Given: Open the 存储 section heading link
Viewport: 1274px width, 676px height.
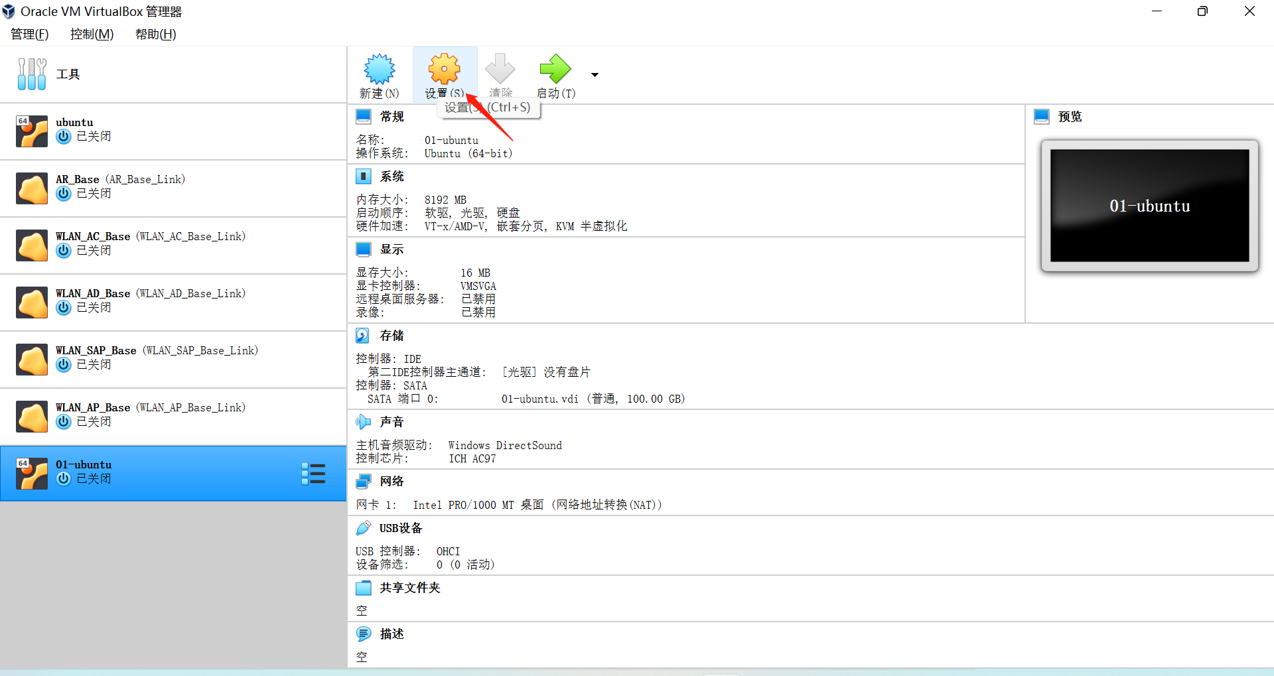Looking at the screenshot, I should tap(392, 336).
